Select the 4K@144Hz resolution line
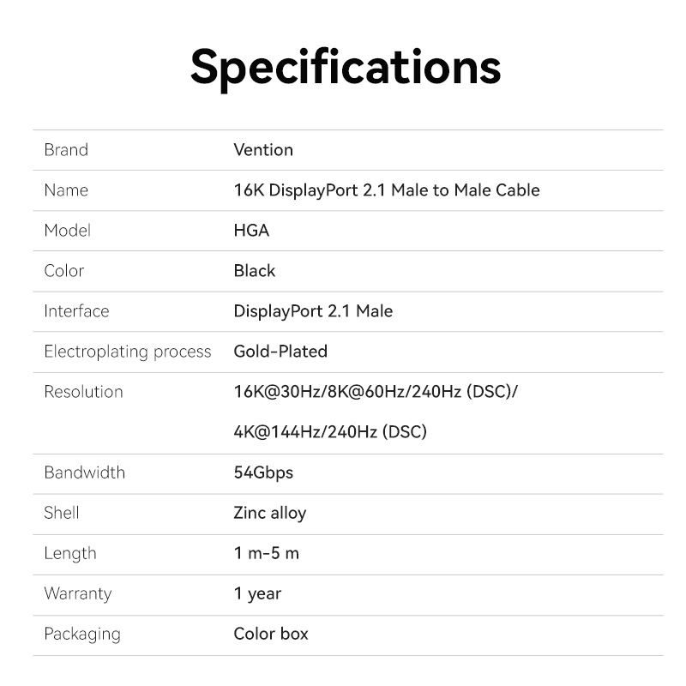The height and width of the screenshot is (686, 686). pyautogui.click(x=330, y=432)
